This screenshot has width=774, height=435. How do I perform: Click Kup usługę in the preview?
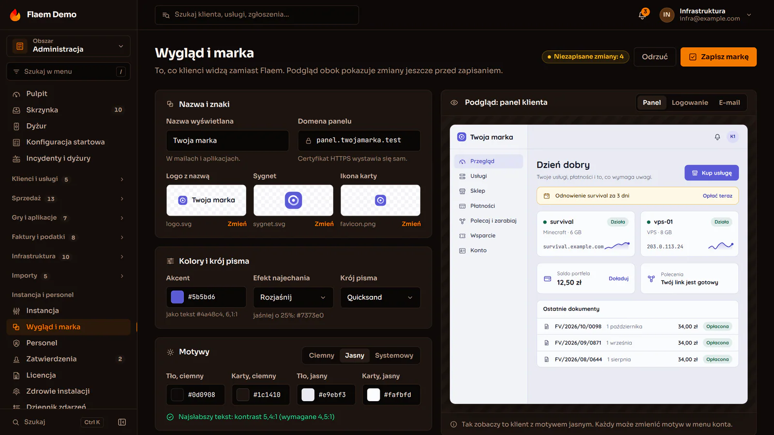pos(712,173)
